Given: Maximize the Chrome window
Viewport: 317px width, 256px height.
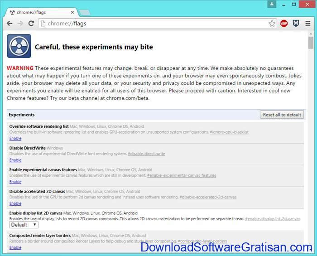Looking at the screenshot, I should point(294,4).
